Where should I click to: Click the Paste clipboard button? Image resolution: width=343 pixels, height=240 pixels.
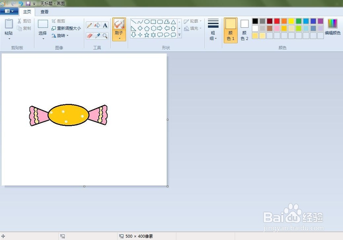(x=9, y=24)
